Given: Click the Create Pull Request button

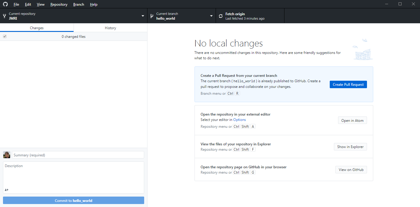Looking at the screenshot, I should [x=348, y=85].
